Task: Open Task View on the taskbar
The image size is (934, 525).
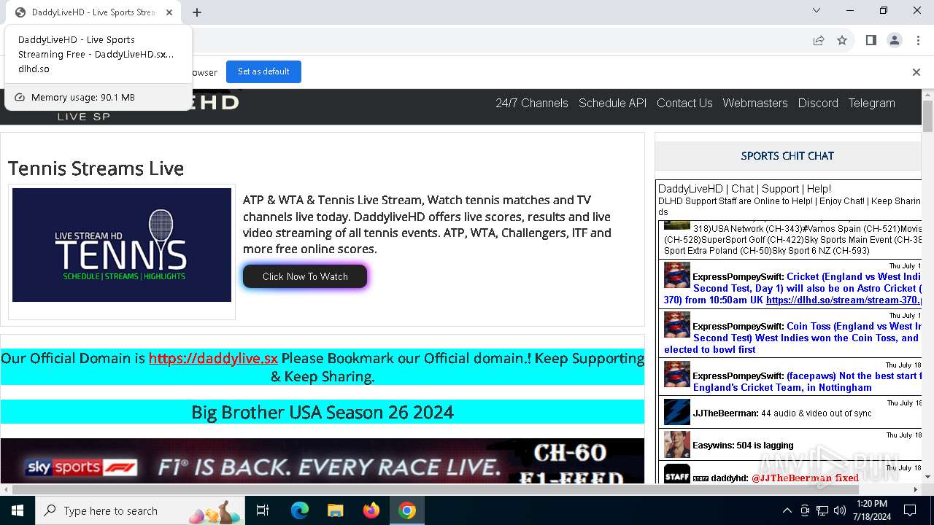Action: (263, 510)
